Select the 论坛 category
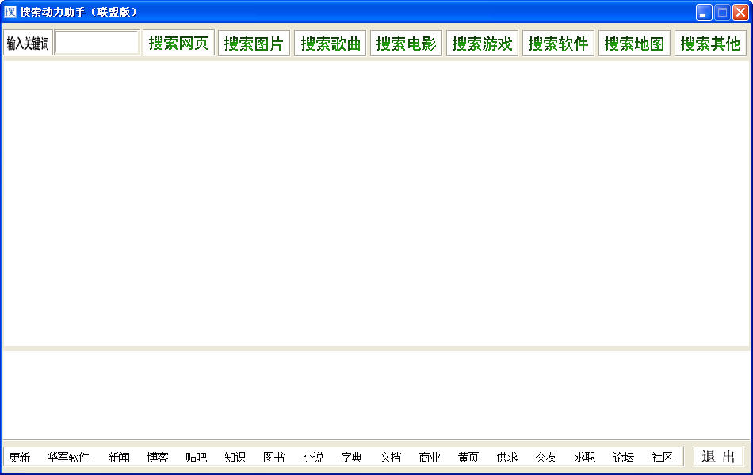The width and height of the screenshot is (753, 475). point(624,458)
